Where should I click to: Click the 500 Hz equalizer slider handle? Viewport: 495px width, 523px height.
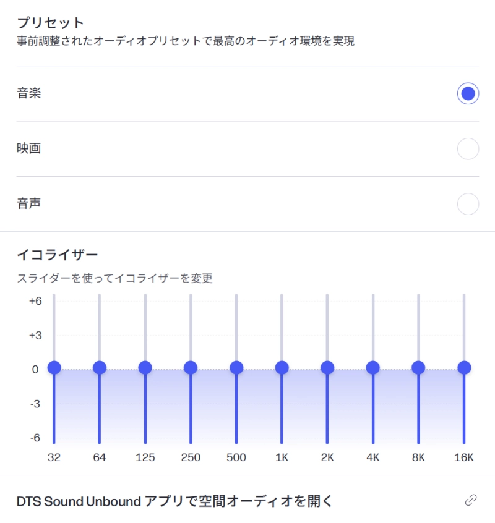point(236,367)
